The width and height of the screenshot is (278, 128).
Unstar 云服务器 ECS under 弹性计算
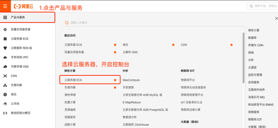click(x=115, y=80)
